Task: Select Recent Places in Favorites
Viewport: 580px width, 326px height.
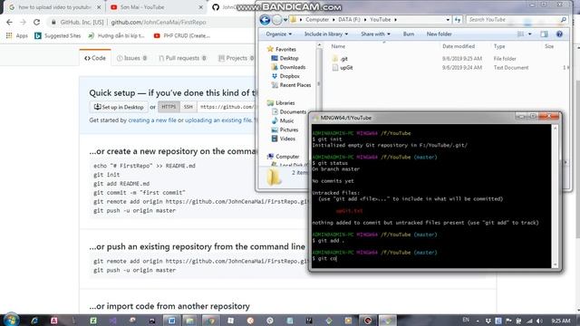Action: 291,84
